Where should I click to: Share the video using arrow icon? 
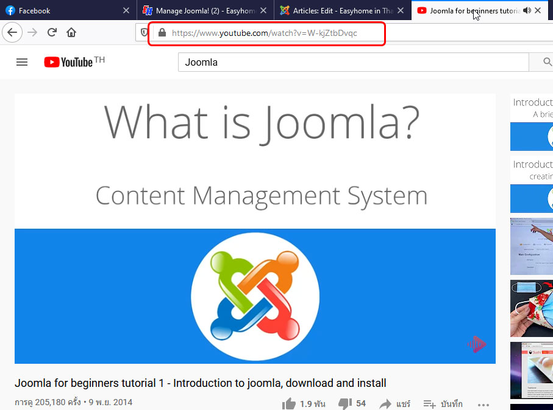click(x=385, y=403)
